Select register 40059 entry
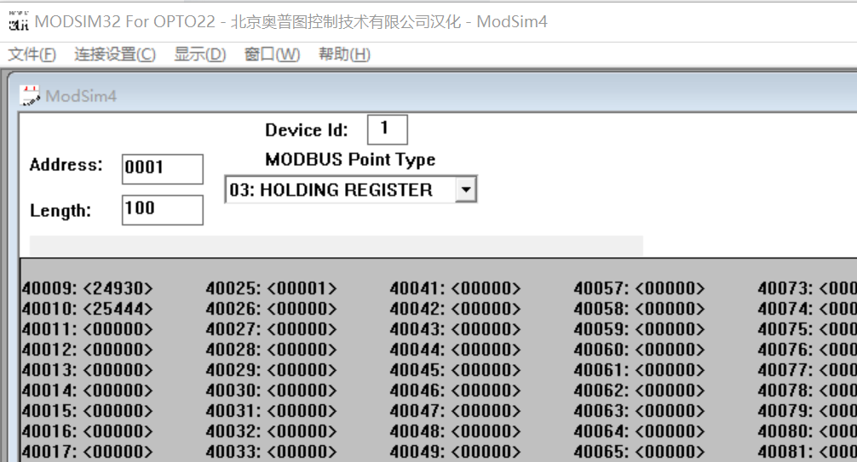The image size is (857, 462). 640,329
